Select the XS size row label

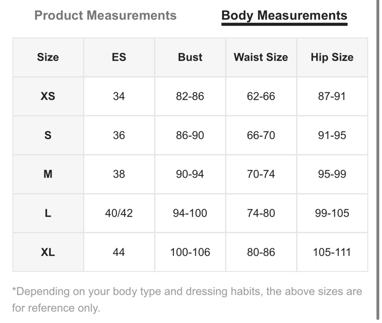click(x=48, y=96)
